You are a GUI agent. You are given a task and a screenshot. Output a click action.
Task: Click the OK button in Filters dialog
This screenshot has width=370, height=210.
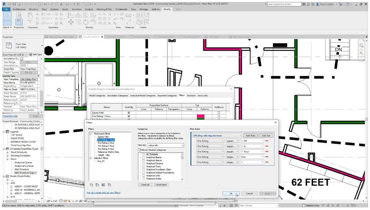point(231,194)
